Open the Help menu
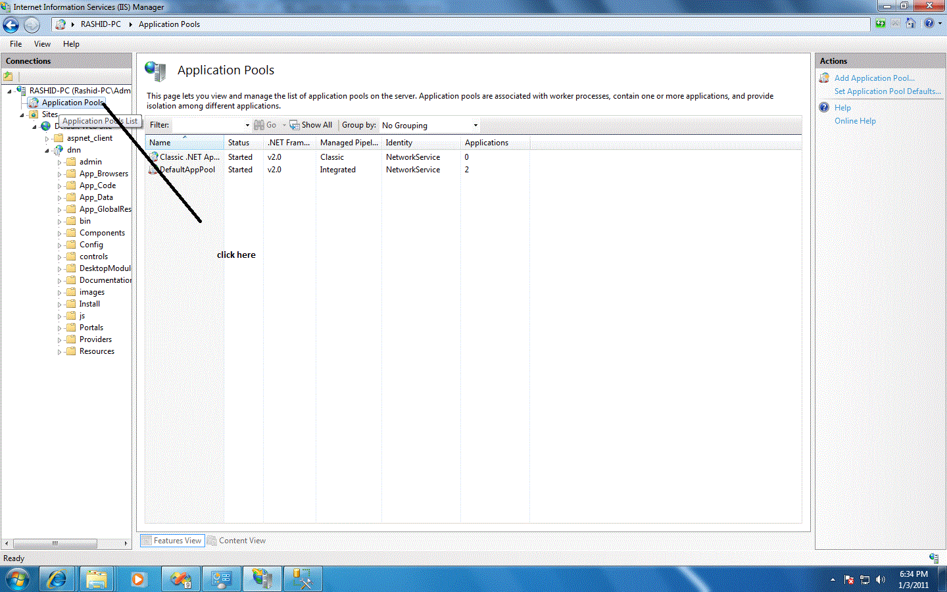The height and width of the screenshot is (592, 947). [71, 44]
